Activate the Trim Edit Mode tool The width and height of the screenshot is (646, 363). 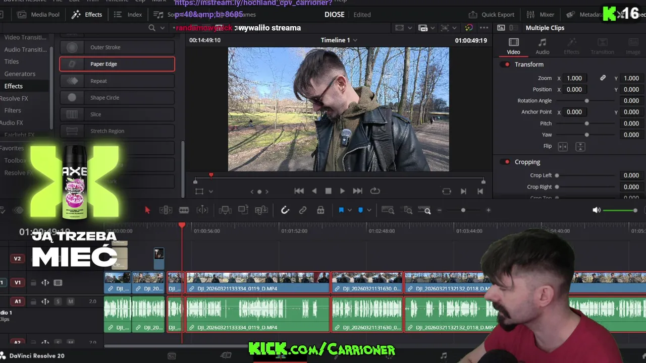click(166, 210)
